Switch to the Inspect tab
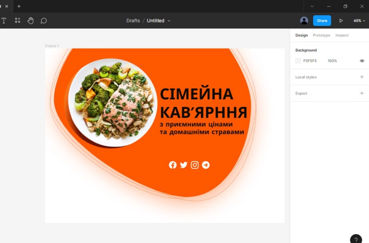 pos(342,35)
